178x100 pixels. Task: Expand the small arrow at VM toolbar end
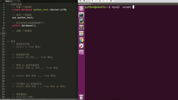click(x=114, y=1)
